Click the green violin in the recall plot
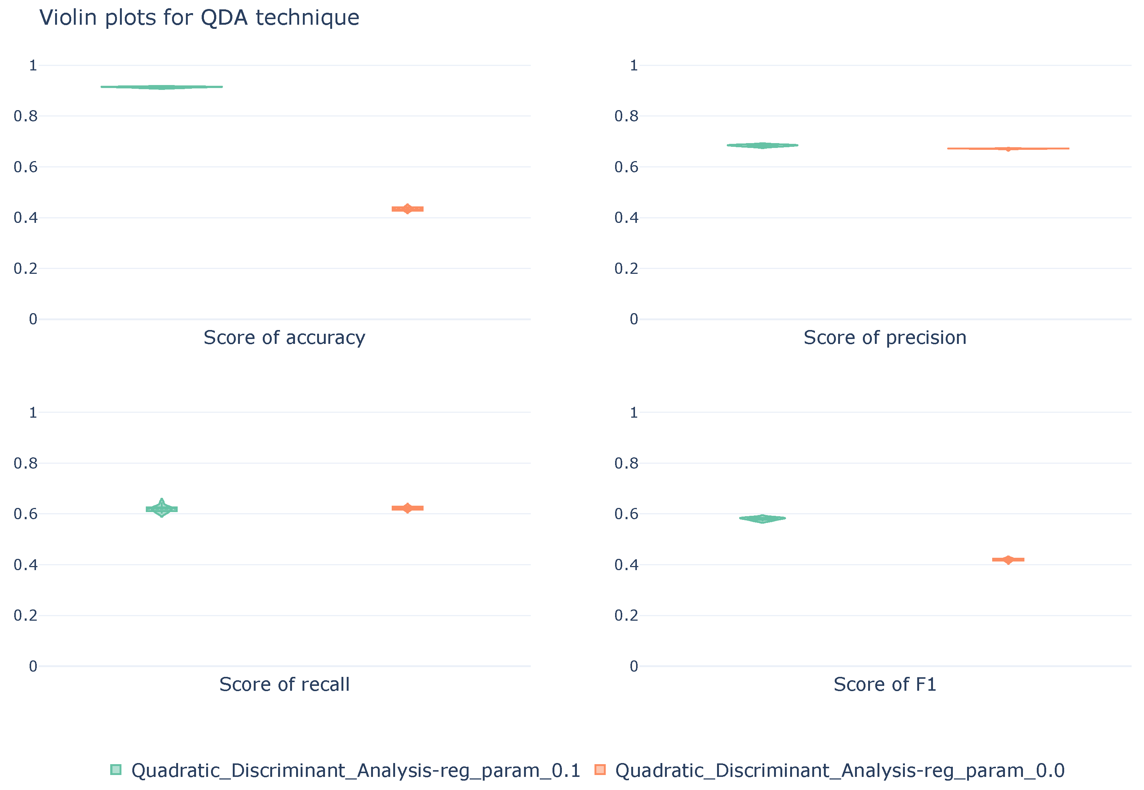 tap(162, 509)
